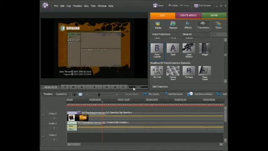Switch to Full Screen mode
The image size is (268, 151).
point(202,5)
